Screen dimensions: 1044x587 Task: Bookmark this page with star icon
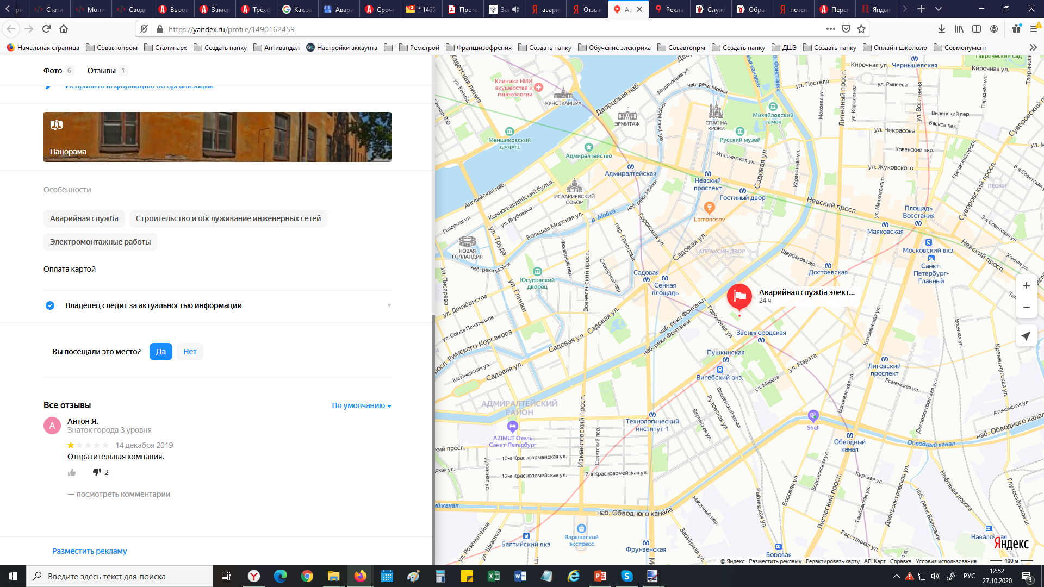[861, 29]
